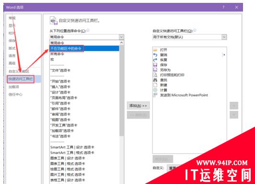Switch to the 显示 options page
The width and height of the screenshot is (255, 184).
click(12, 25)
